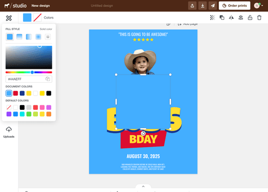Choose the green default color swatch

(29, 114)
